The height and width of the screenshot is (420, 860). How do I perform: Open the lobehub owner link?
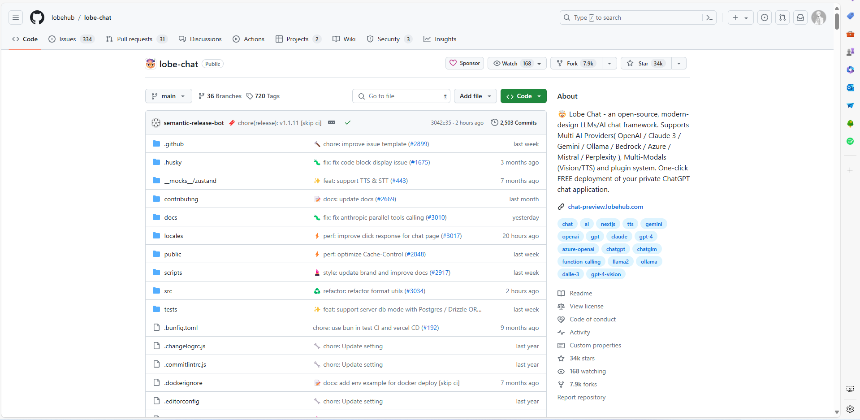coord(63,17)
